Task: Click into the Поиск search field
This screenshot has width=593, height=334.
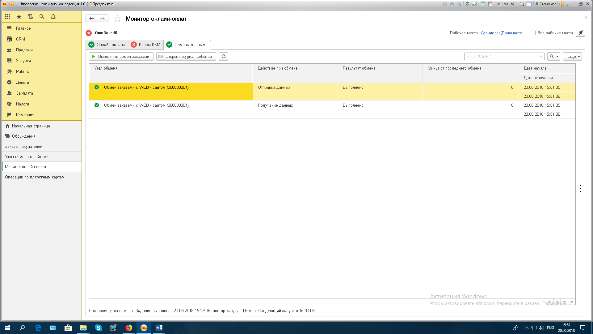Action: [500, 56]
